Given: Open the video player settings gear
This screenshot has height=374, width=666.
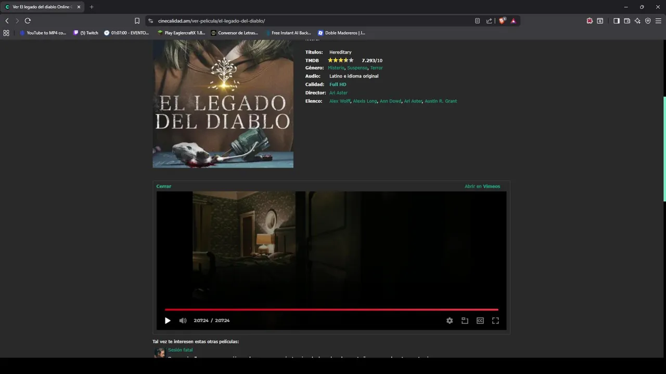Looking at the screenshot, I should pyautogui.click(x=450, y=320).
